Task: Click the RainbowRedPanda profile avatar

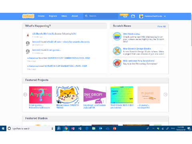Action: [x=141, y=16]
